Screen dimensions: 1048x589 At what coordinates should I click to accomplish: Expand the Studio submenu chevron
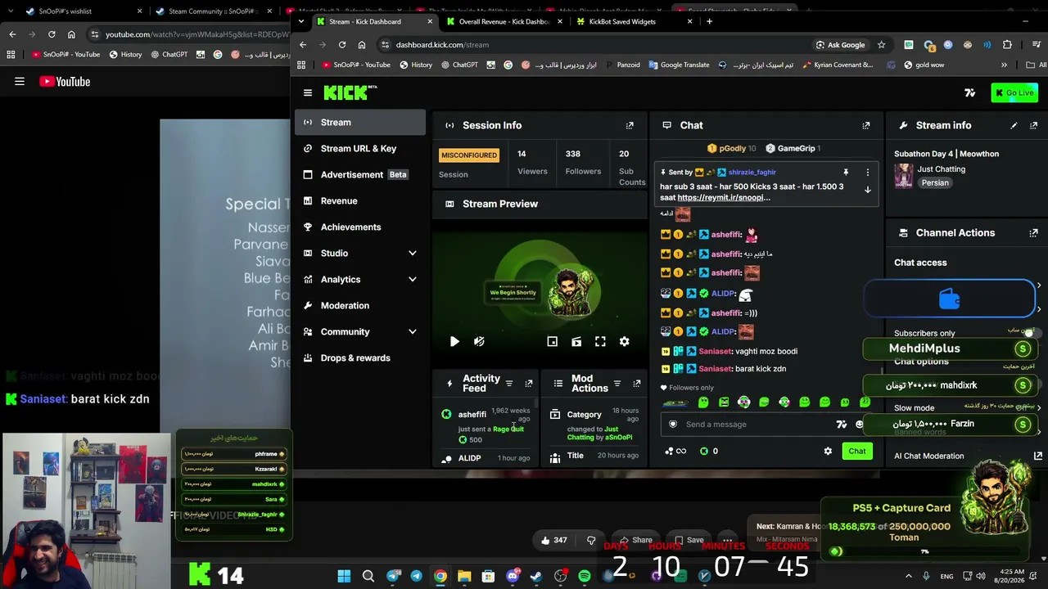click(412, 254)
